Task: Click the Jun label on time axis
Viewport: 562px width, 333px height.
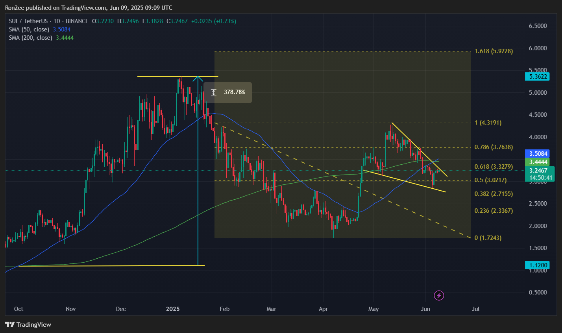Action: click(x=425, y=309)
